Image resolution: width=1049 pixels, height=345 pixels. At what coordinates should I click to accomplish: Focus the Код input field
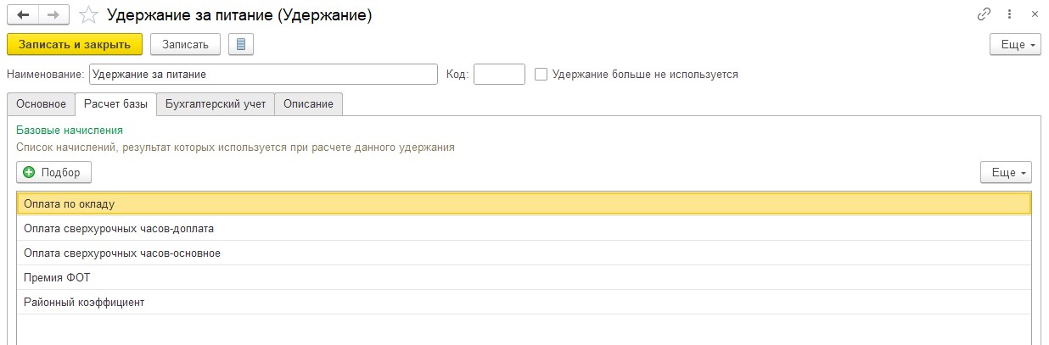(499, 75)
